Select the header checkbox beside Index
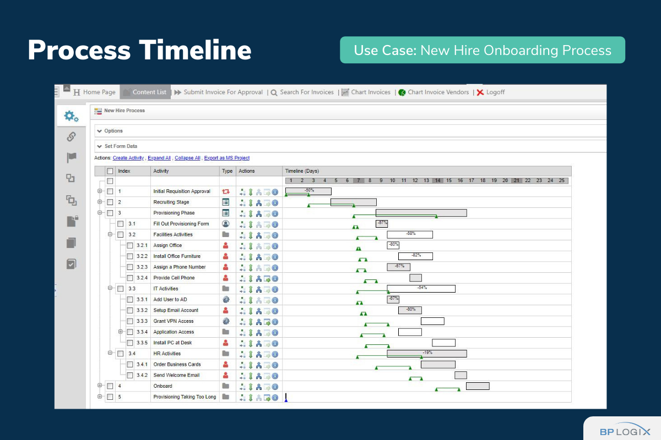Screen dimensions: 661x440 (110, 171)
